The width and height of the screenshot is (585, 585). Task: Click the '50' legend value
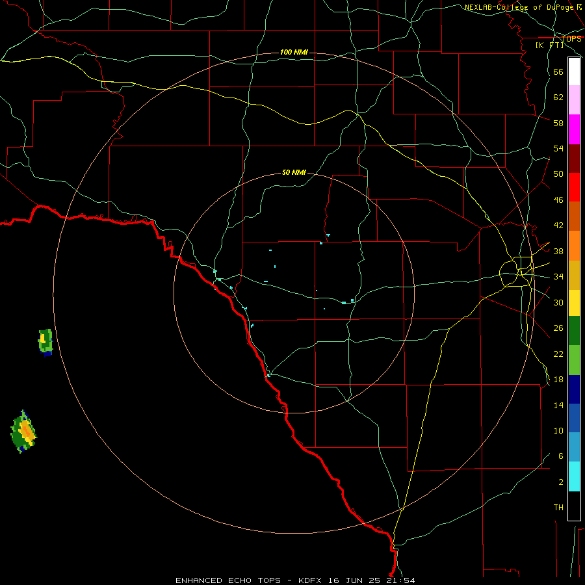click(558, 174)
